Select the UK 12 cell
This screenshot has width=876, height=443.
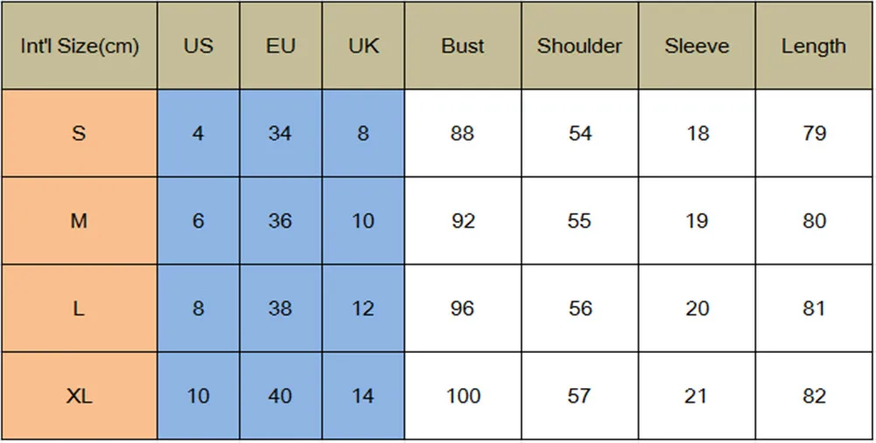point(363,308)
